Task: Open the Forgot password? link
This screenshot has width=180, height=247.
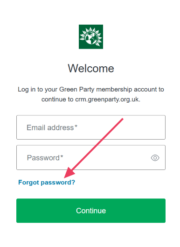Action: pos(47,183)
